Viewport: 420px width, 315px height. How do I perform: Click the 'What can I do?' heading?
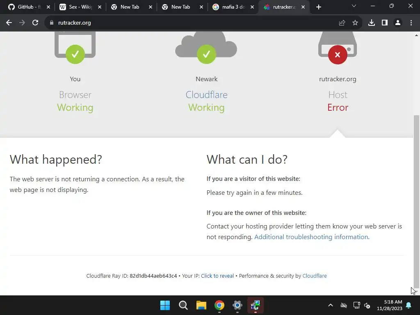pos(247,160)
